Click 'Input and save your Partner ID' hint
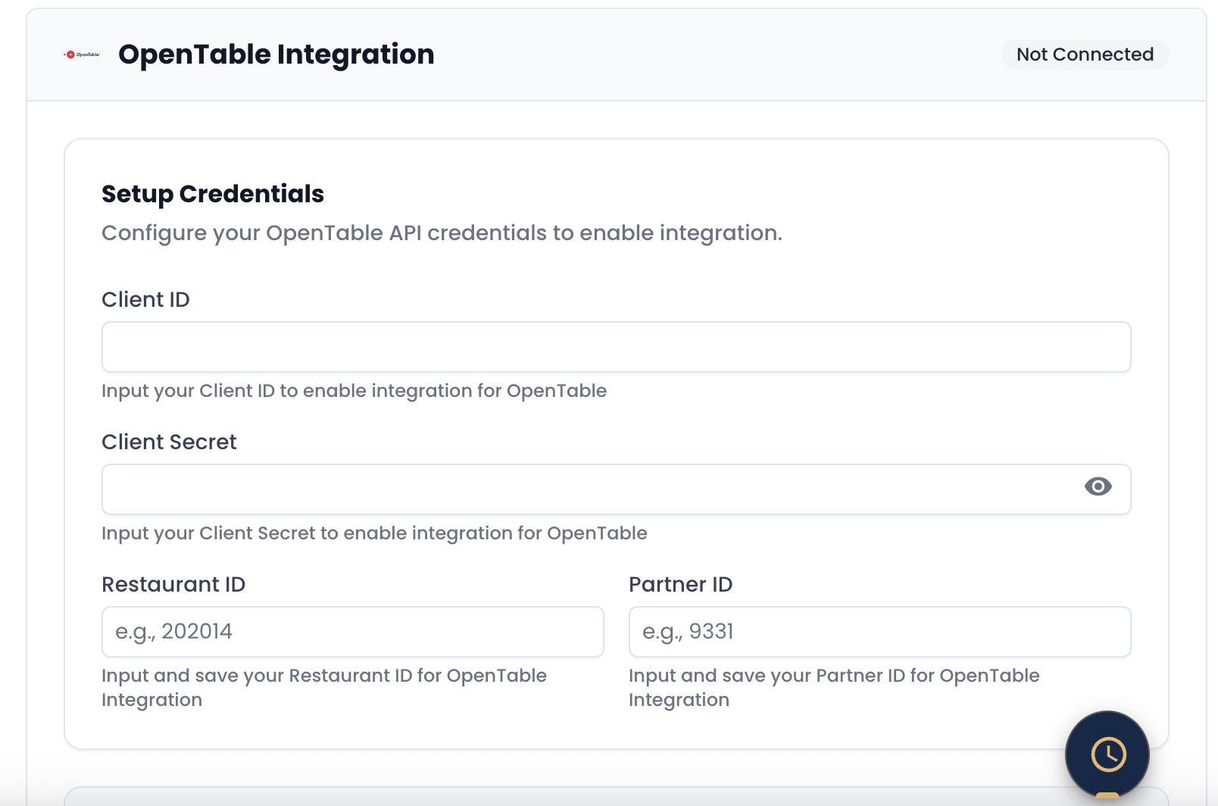Screen dimensions: 1218x806 click(x=834, y=688)
